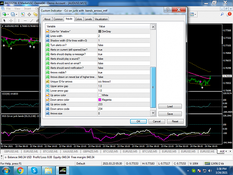The height and width of the screenshot is (175, 233).
Task: Select White up arrow color swatch
Action: pos(100,95)
